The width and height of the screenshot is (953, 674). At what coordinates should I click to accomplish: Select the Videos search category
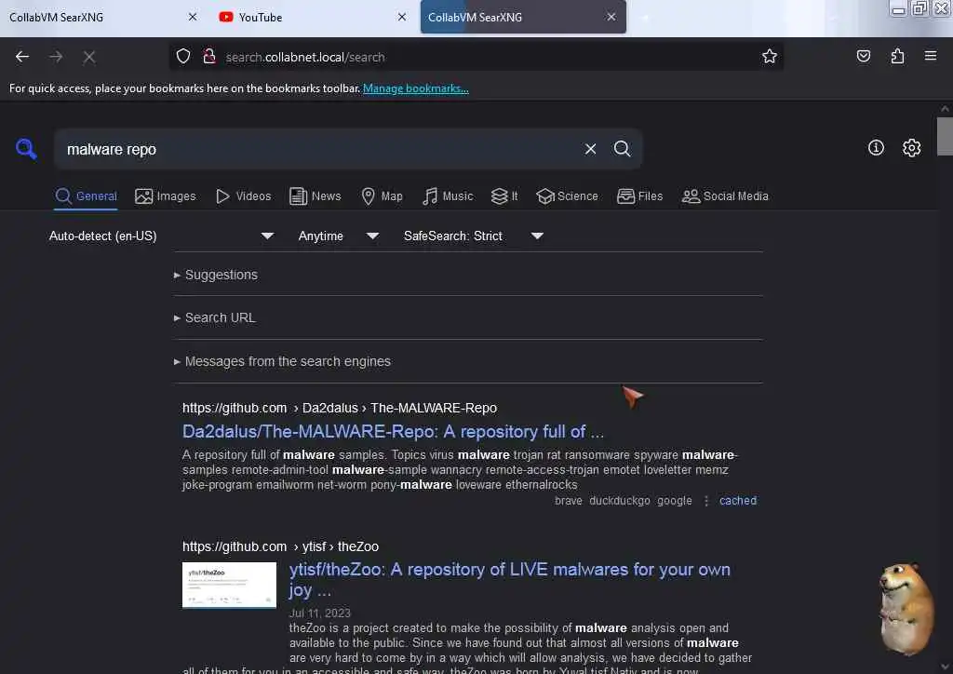coord(243,196)
